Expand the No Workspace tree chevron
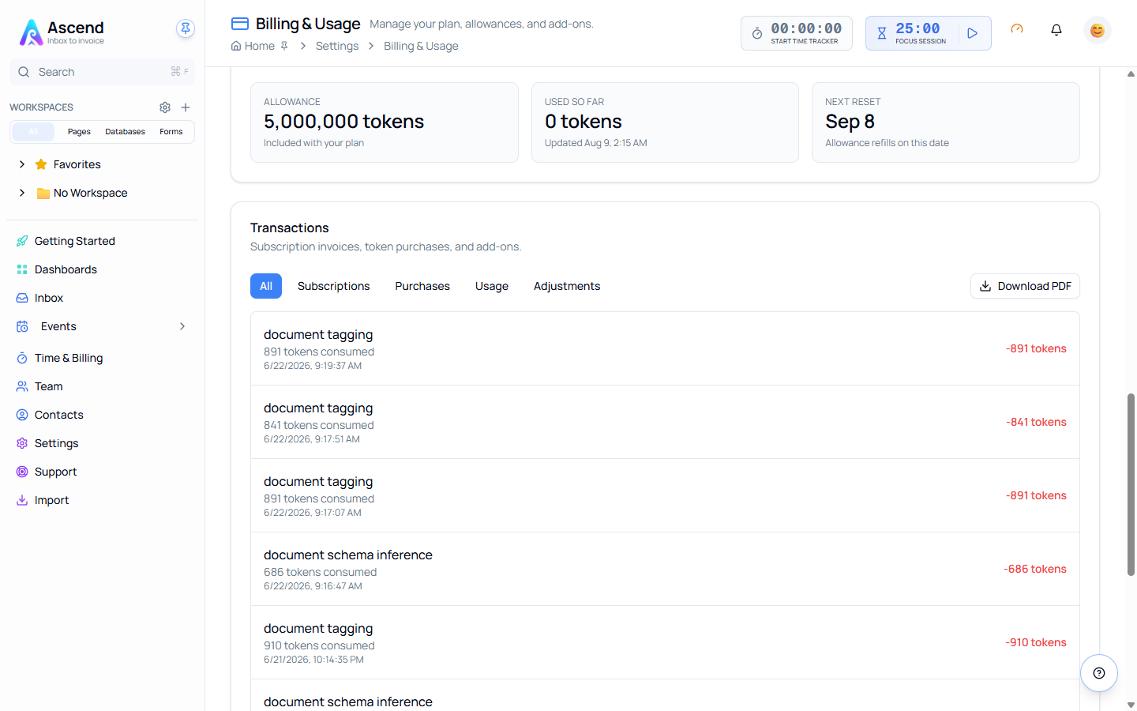The width and height of the screenshot is (1137, 711). (x=22, y=193)
